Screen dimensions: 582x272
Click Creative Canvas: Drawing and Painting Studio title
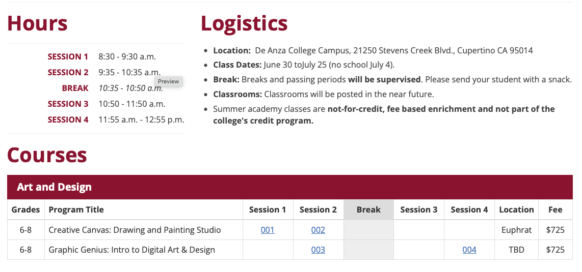tap(135, 230)
